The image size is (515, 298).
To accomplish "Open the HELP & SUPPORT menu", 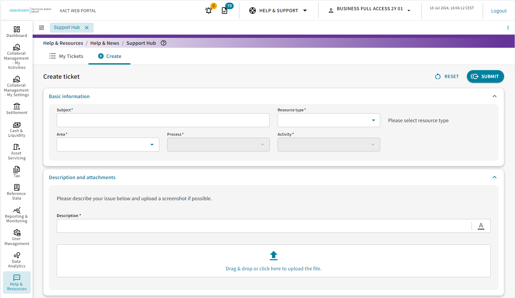I will click(x=279, y=10).
